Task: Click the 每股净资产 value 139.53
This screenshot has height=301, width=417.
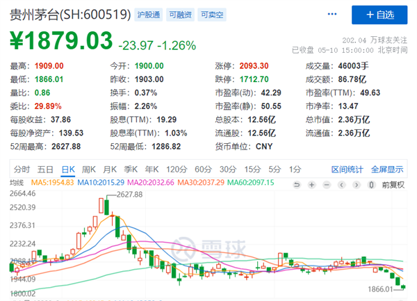Action: [71, 133]
